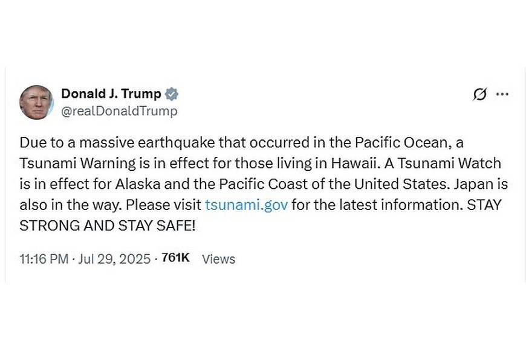Select the Views label
Viewport: 526px width, 350px height.
click(218, 259)
